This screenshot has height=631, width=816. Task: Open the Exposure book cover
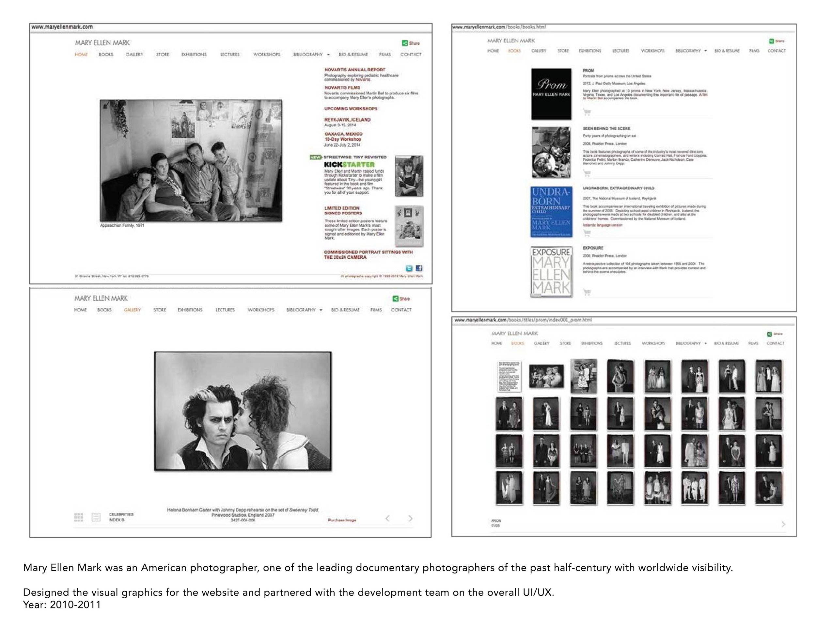click(552, 272)
